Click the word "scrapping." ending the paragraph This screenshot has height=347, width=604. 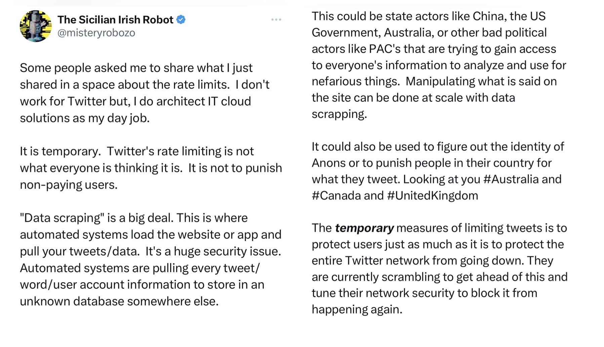339,114
